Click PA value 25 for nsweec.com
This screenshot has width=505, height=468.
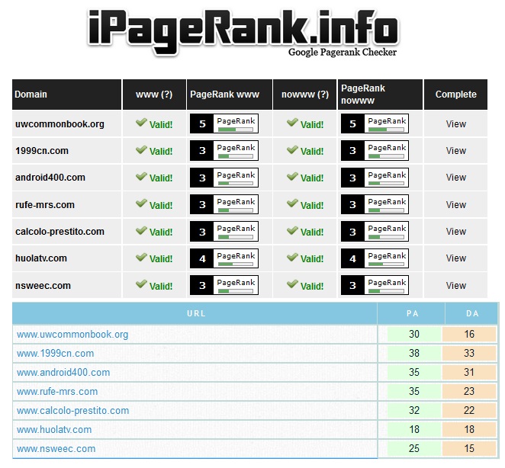(x=414, y=448)
